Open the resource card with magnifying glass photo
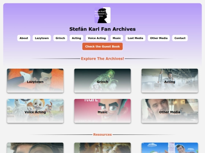 (x=35, y=148)
